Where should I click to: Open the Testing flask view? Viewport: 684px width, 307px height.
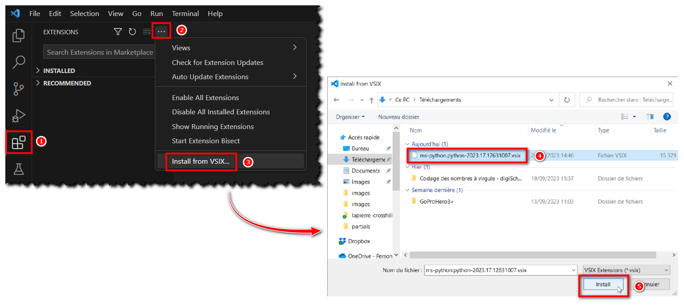tap(18, 169)
